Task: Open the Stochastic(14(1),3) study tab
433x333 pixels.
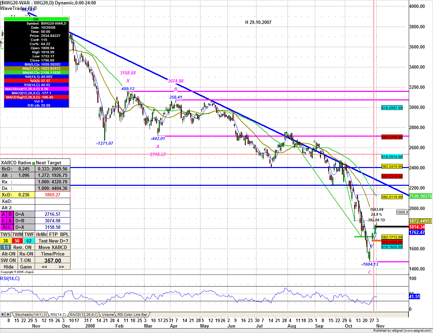Action: pos(30,315)
